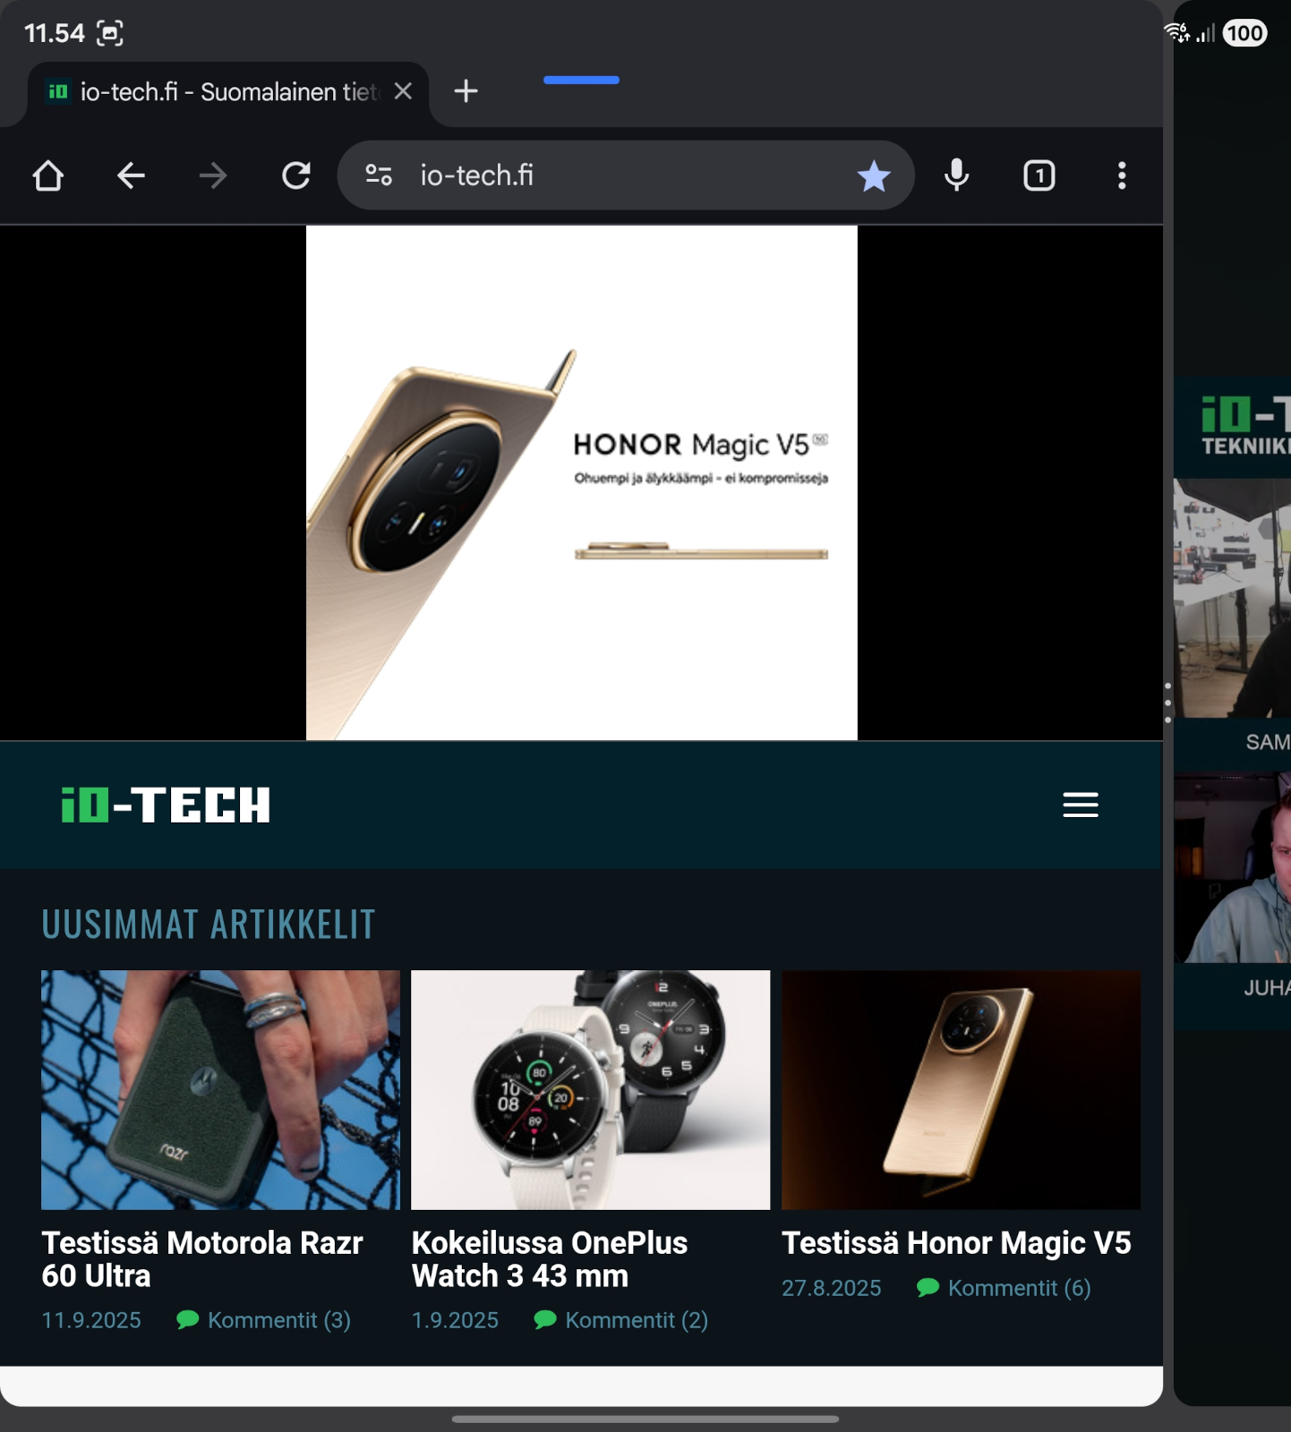Image resolution: width=1291 pixels, height=1432 pixels.
Task: Click the date 27.8.2025
Action: [x=832, y=1288]
